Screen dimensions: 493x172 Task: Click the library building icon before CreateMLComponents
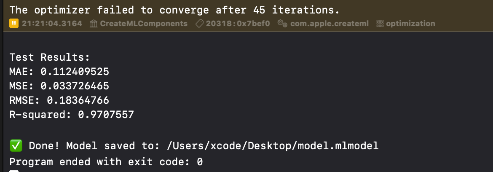click(94, 24)
